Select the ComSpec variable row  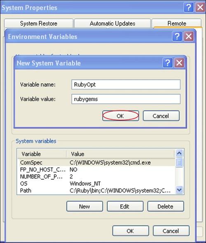pyautogui.click(x=96, y=163)
